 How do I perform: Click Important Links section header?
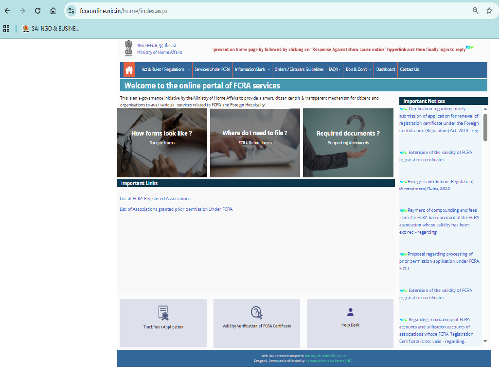click(255, 184)
